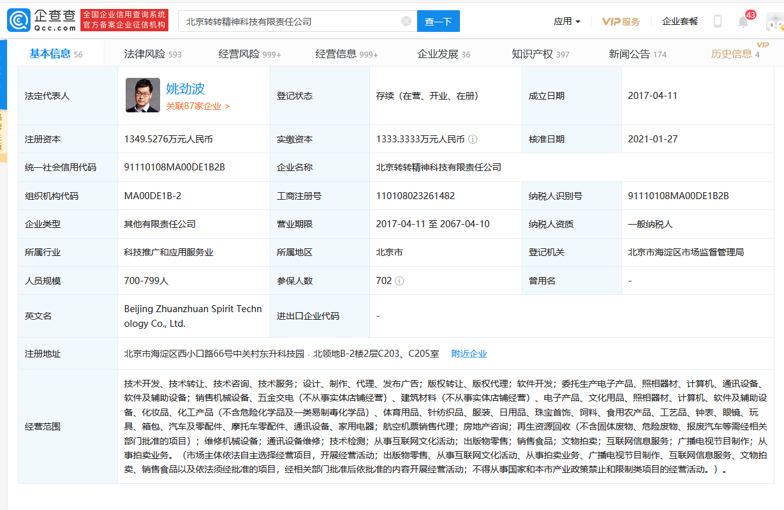784x510 pixels.
Task: Click the 纳税人识别号 label
Action: click(x=556, y=196)
